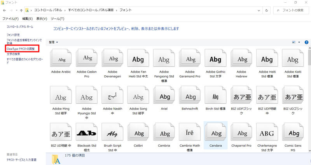311x165 pixels.
Task: Open the 編集(E) menu
Action: point(27,19)
